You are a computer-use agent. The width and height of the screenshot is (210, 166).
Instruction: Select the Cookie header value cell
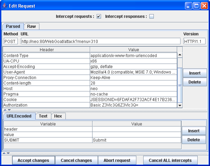point(133,100)
